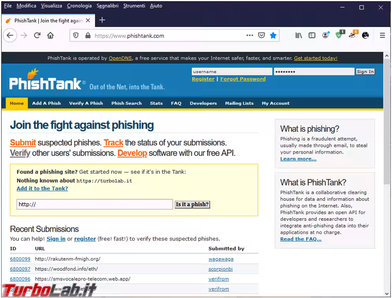This screenshot has width=392, height=298.
Task: Go to the Firefox home page icon
Action: (x=50, y=35)
